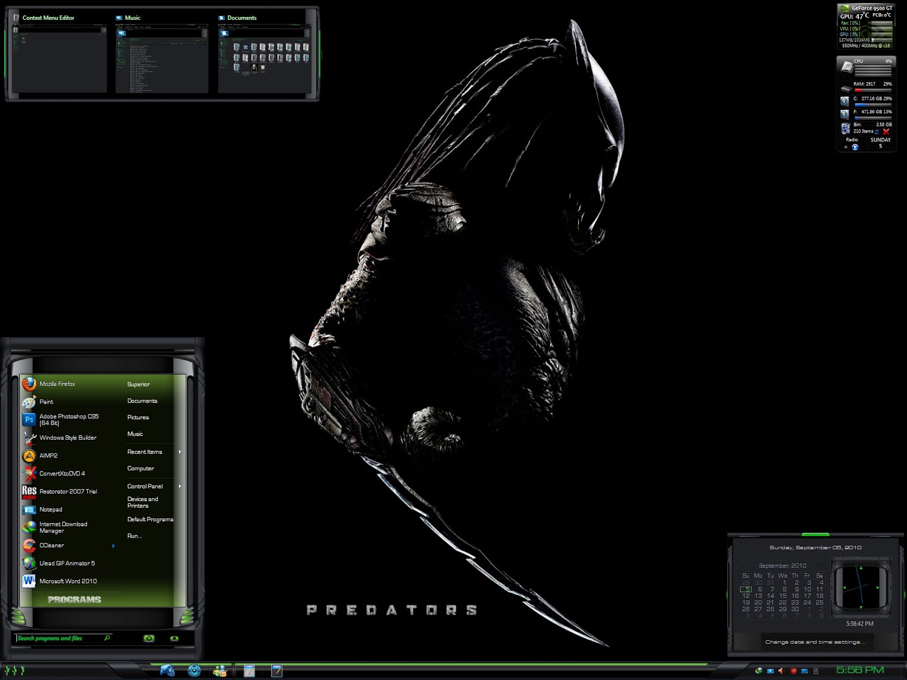Click the green power shutdown button
The height and width of the screenshot is (680, 907).
(149, 638)
